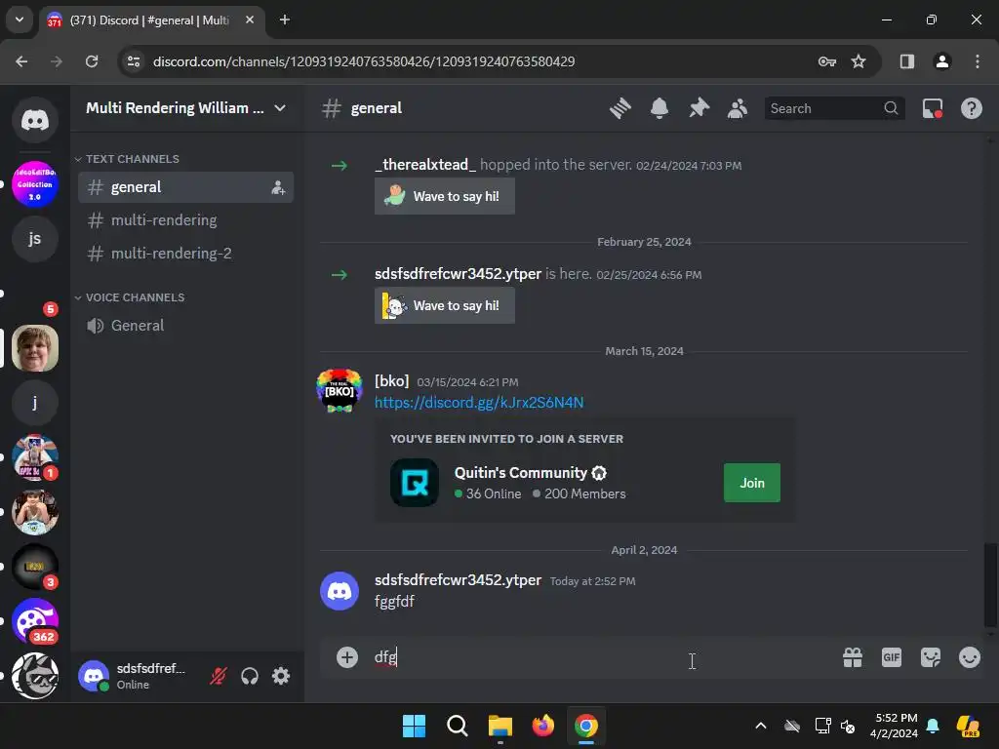View site information icon
Image resolution: width=999 pixels, height=749 pixels.
pyautogui.click(x=134, y=61)
